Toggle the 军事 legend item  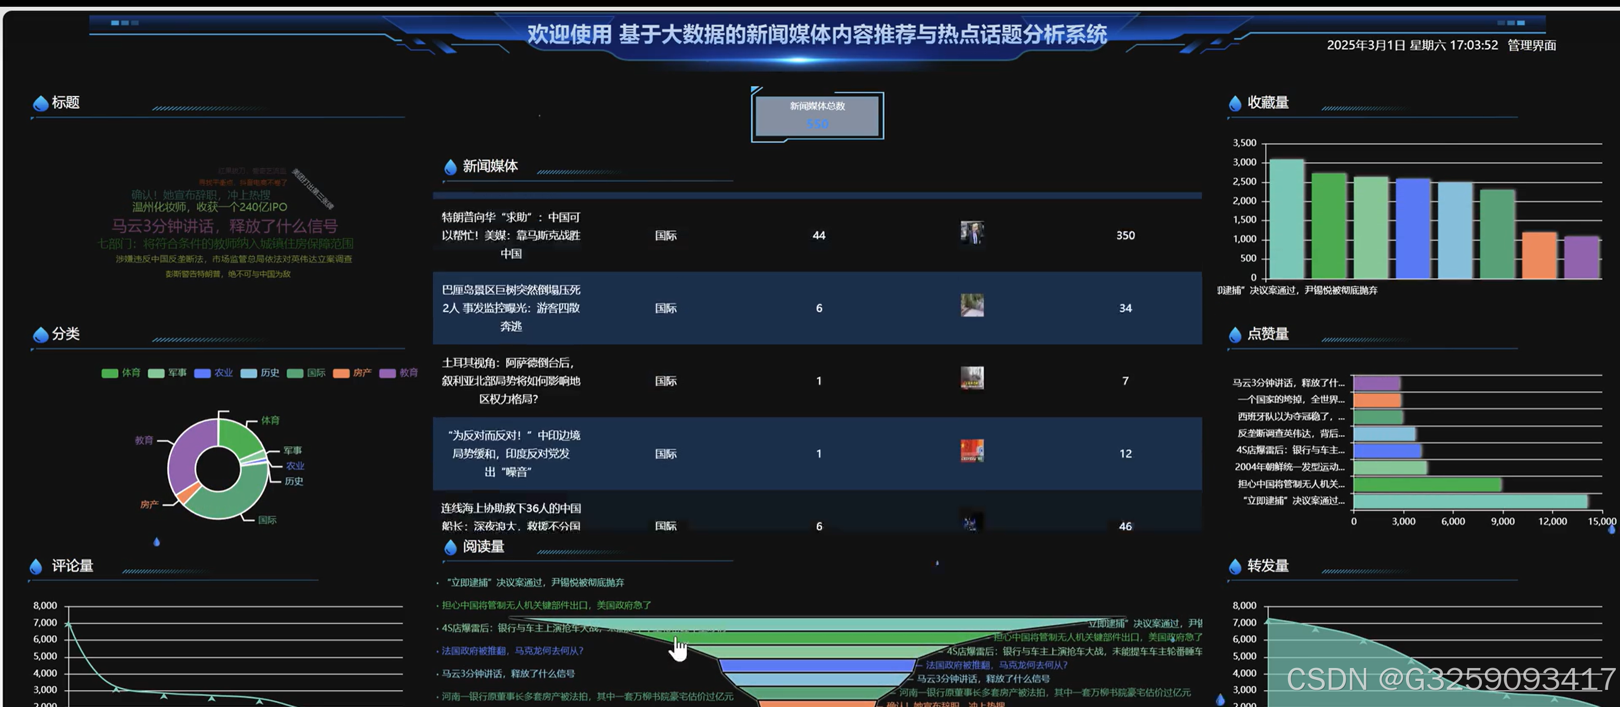(167, 373)
